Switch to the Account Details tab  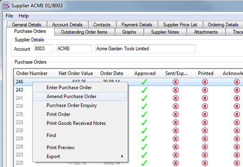tap(67, 25)
